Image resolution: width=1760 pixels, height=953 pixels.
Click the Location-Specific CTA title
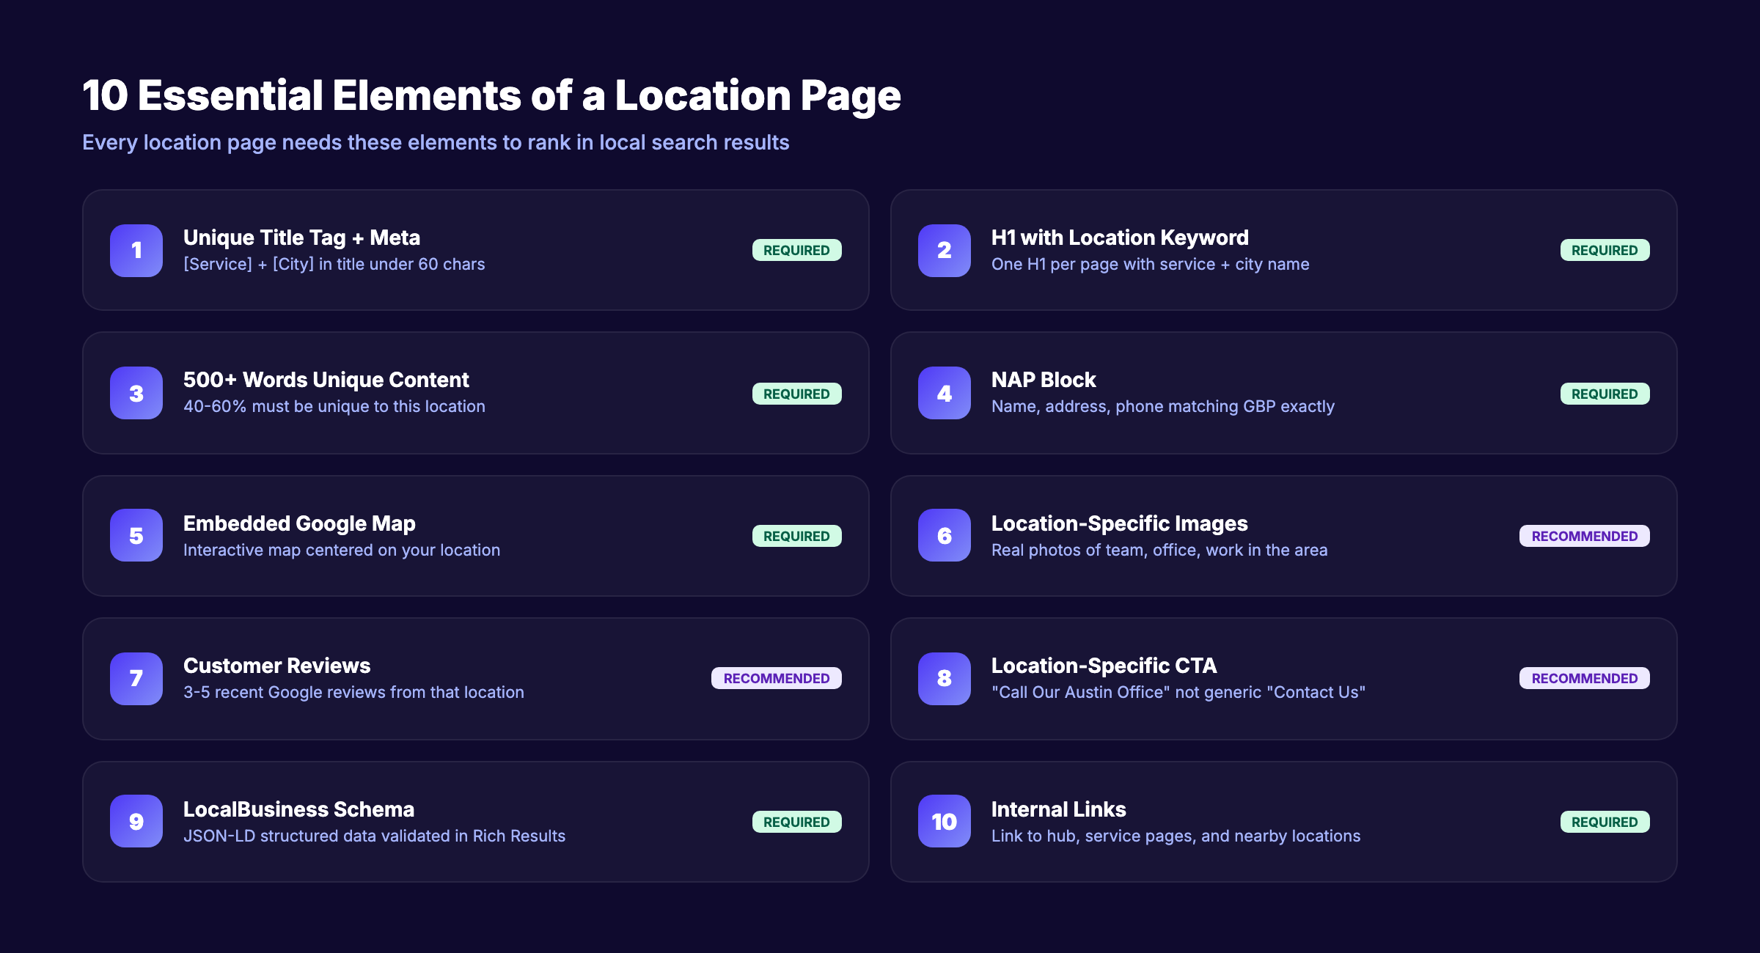(1104, 666)
